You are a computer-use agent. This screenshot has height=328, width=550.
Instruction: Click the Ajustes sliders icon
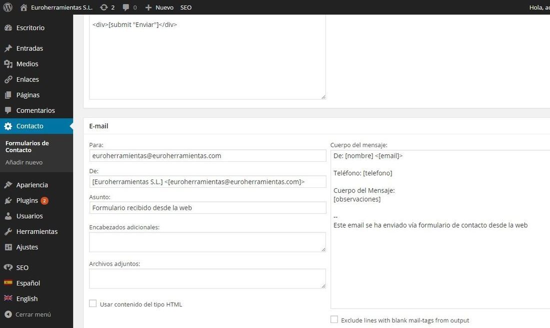point(8,247)
